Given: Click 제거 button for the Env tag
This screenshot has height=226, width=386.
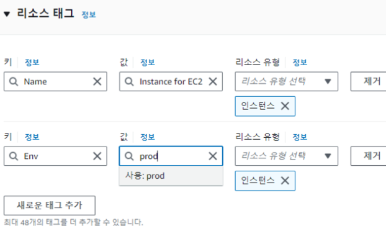Looking at the screenshot, I should [368, 156].
